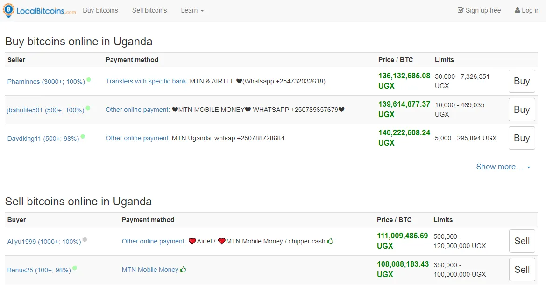The height and width of the screenshot is (285, 546).
Task: Click Aliyu1999 grey offline status dot
Action: click(85, 239)
